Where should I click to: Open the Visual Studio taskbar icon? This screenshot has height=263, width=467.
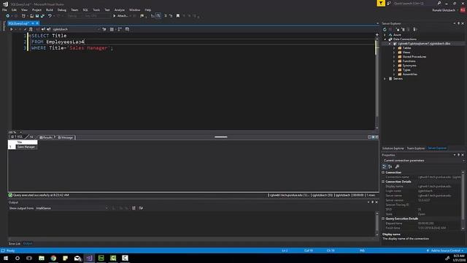(x=89, y=258)
